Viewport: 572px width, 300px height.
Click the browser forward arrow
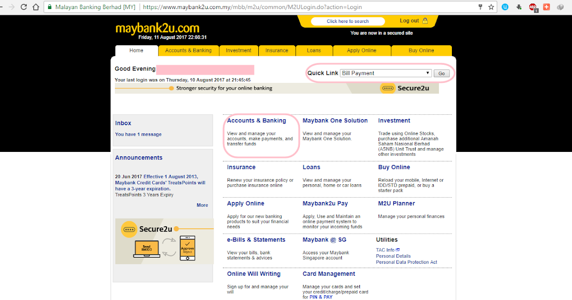[x=11, y=7]
